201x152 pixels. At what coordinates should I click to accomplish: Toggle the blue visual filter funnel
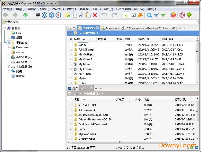click(156, 15)
